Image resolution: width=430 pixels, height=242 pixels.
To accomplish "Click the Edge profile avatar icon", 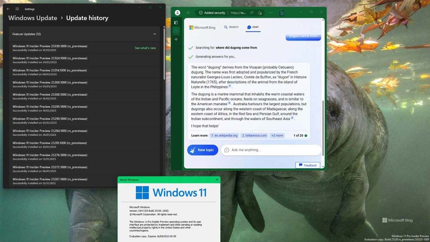I will coord(178,12).
